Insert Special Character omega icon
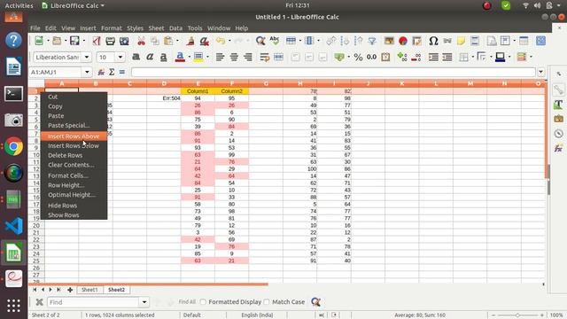The image size is (567, 319). (433, 41)
